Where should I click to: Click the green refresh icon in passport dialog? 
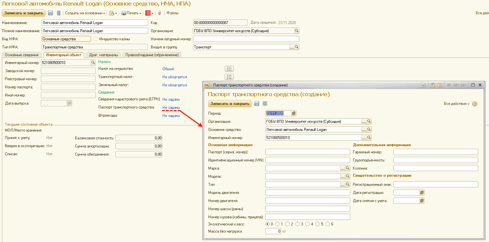(x=265, y=104)
